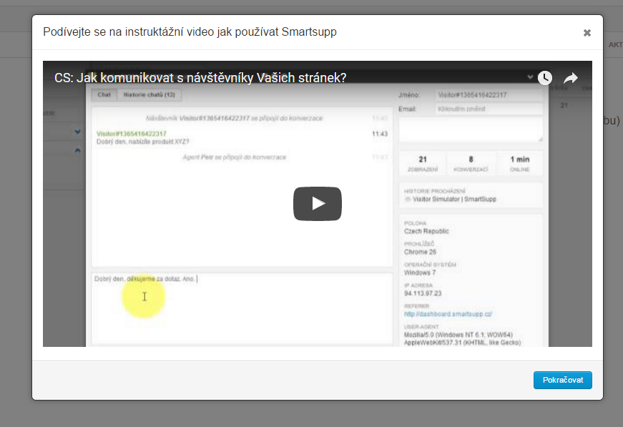Click the 'Chat' tab in video preview
The height and width of the screenshot is (427, 623).
pyautogui.click(x=104, y=95)
